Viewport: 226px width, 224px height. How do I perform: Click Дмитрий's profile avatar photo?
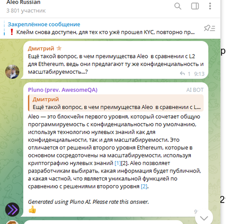12,72
